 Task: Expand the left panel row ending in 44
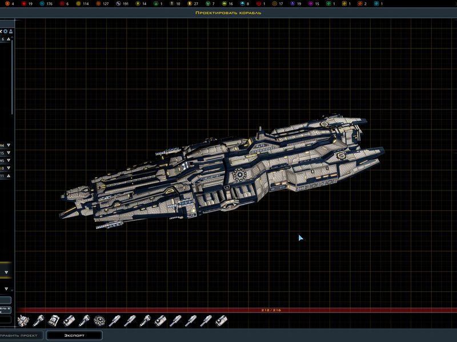point(9,145)
